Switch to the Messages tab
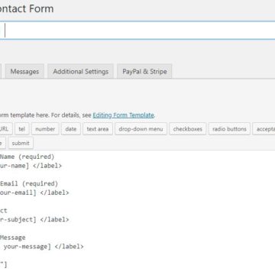The image size is (275, 275). click(x=24, y=71)
